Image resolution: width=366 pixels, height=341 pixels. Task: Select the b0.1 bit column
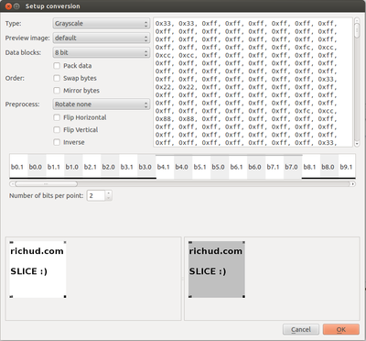point(17,167)
